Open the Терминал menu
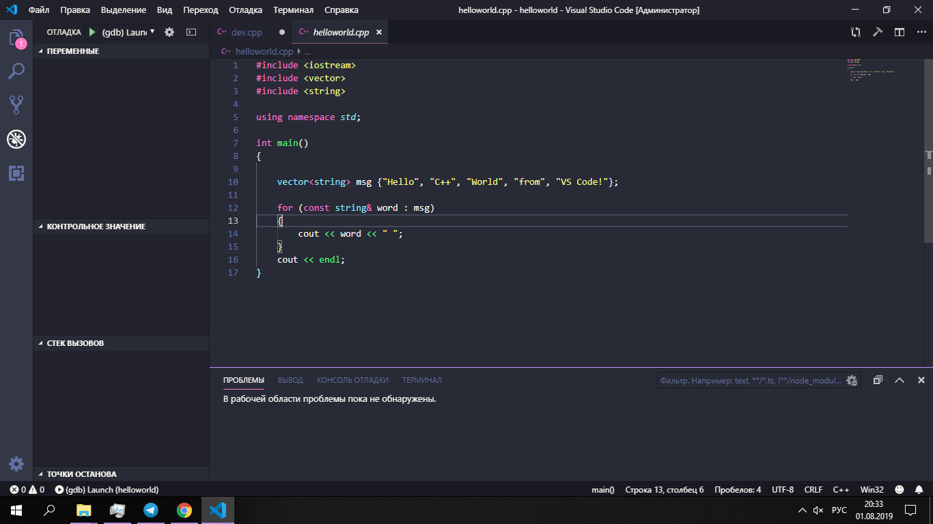933x524 pixels. 294,10
